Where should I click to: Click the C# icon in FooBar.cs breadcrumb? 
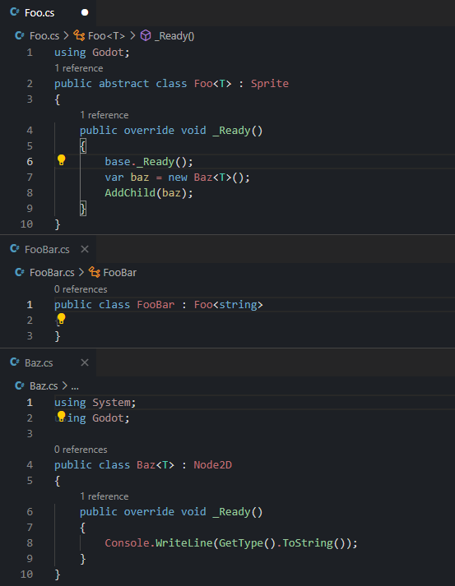click(x=20, y=272)
